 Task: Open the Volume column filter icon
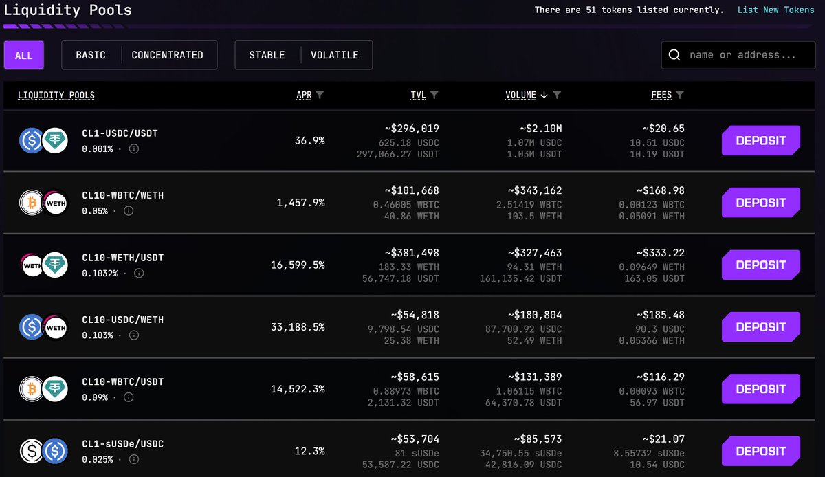tap(557, 95)
